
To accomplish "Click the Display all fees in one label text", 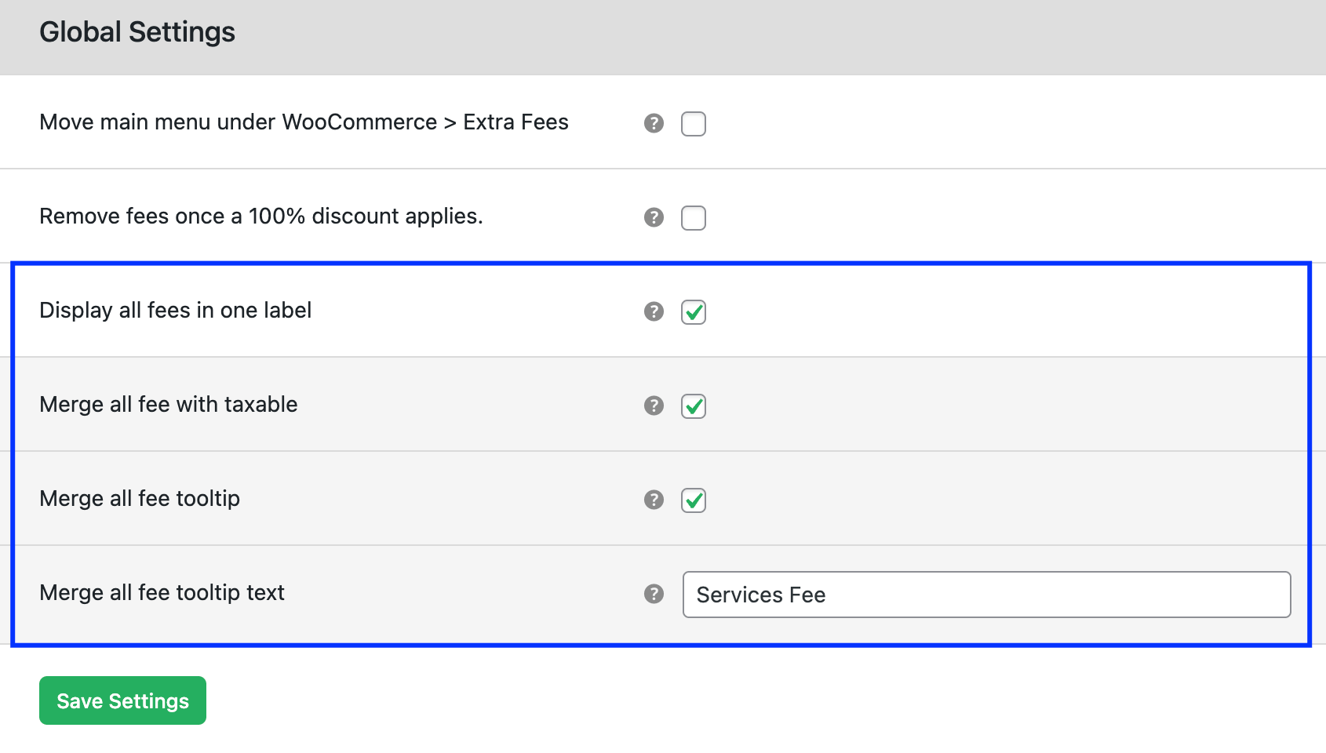I will pos(175,310).
